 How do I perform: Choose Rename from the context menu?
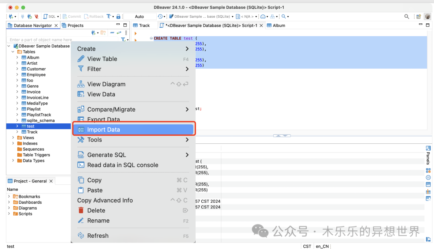click(133, 220)
